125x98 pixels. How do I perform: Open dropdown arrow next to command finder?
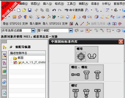[91, 10]
